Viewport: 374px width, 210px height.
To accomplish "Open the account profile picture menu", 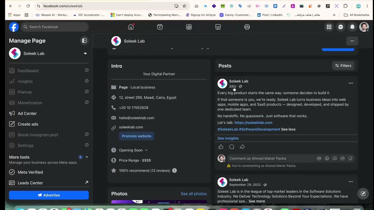I will point(364,27).
